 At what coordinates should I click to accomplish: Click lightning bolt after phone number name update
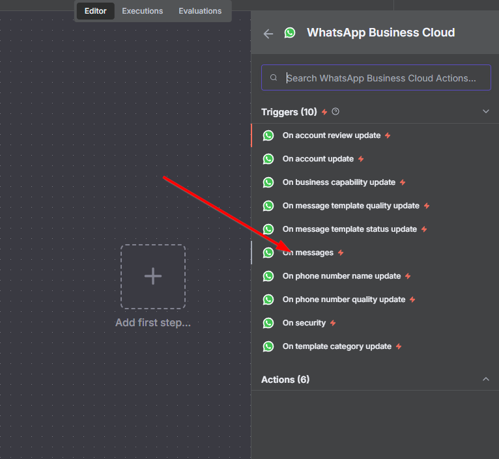(x=408, y=276)
